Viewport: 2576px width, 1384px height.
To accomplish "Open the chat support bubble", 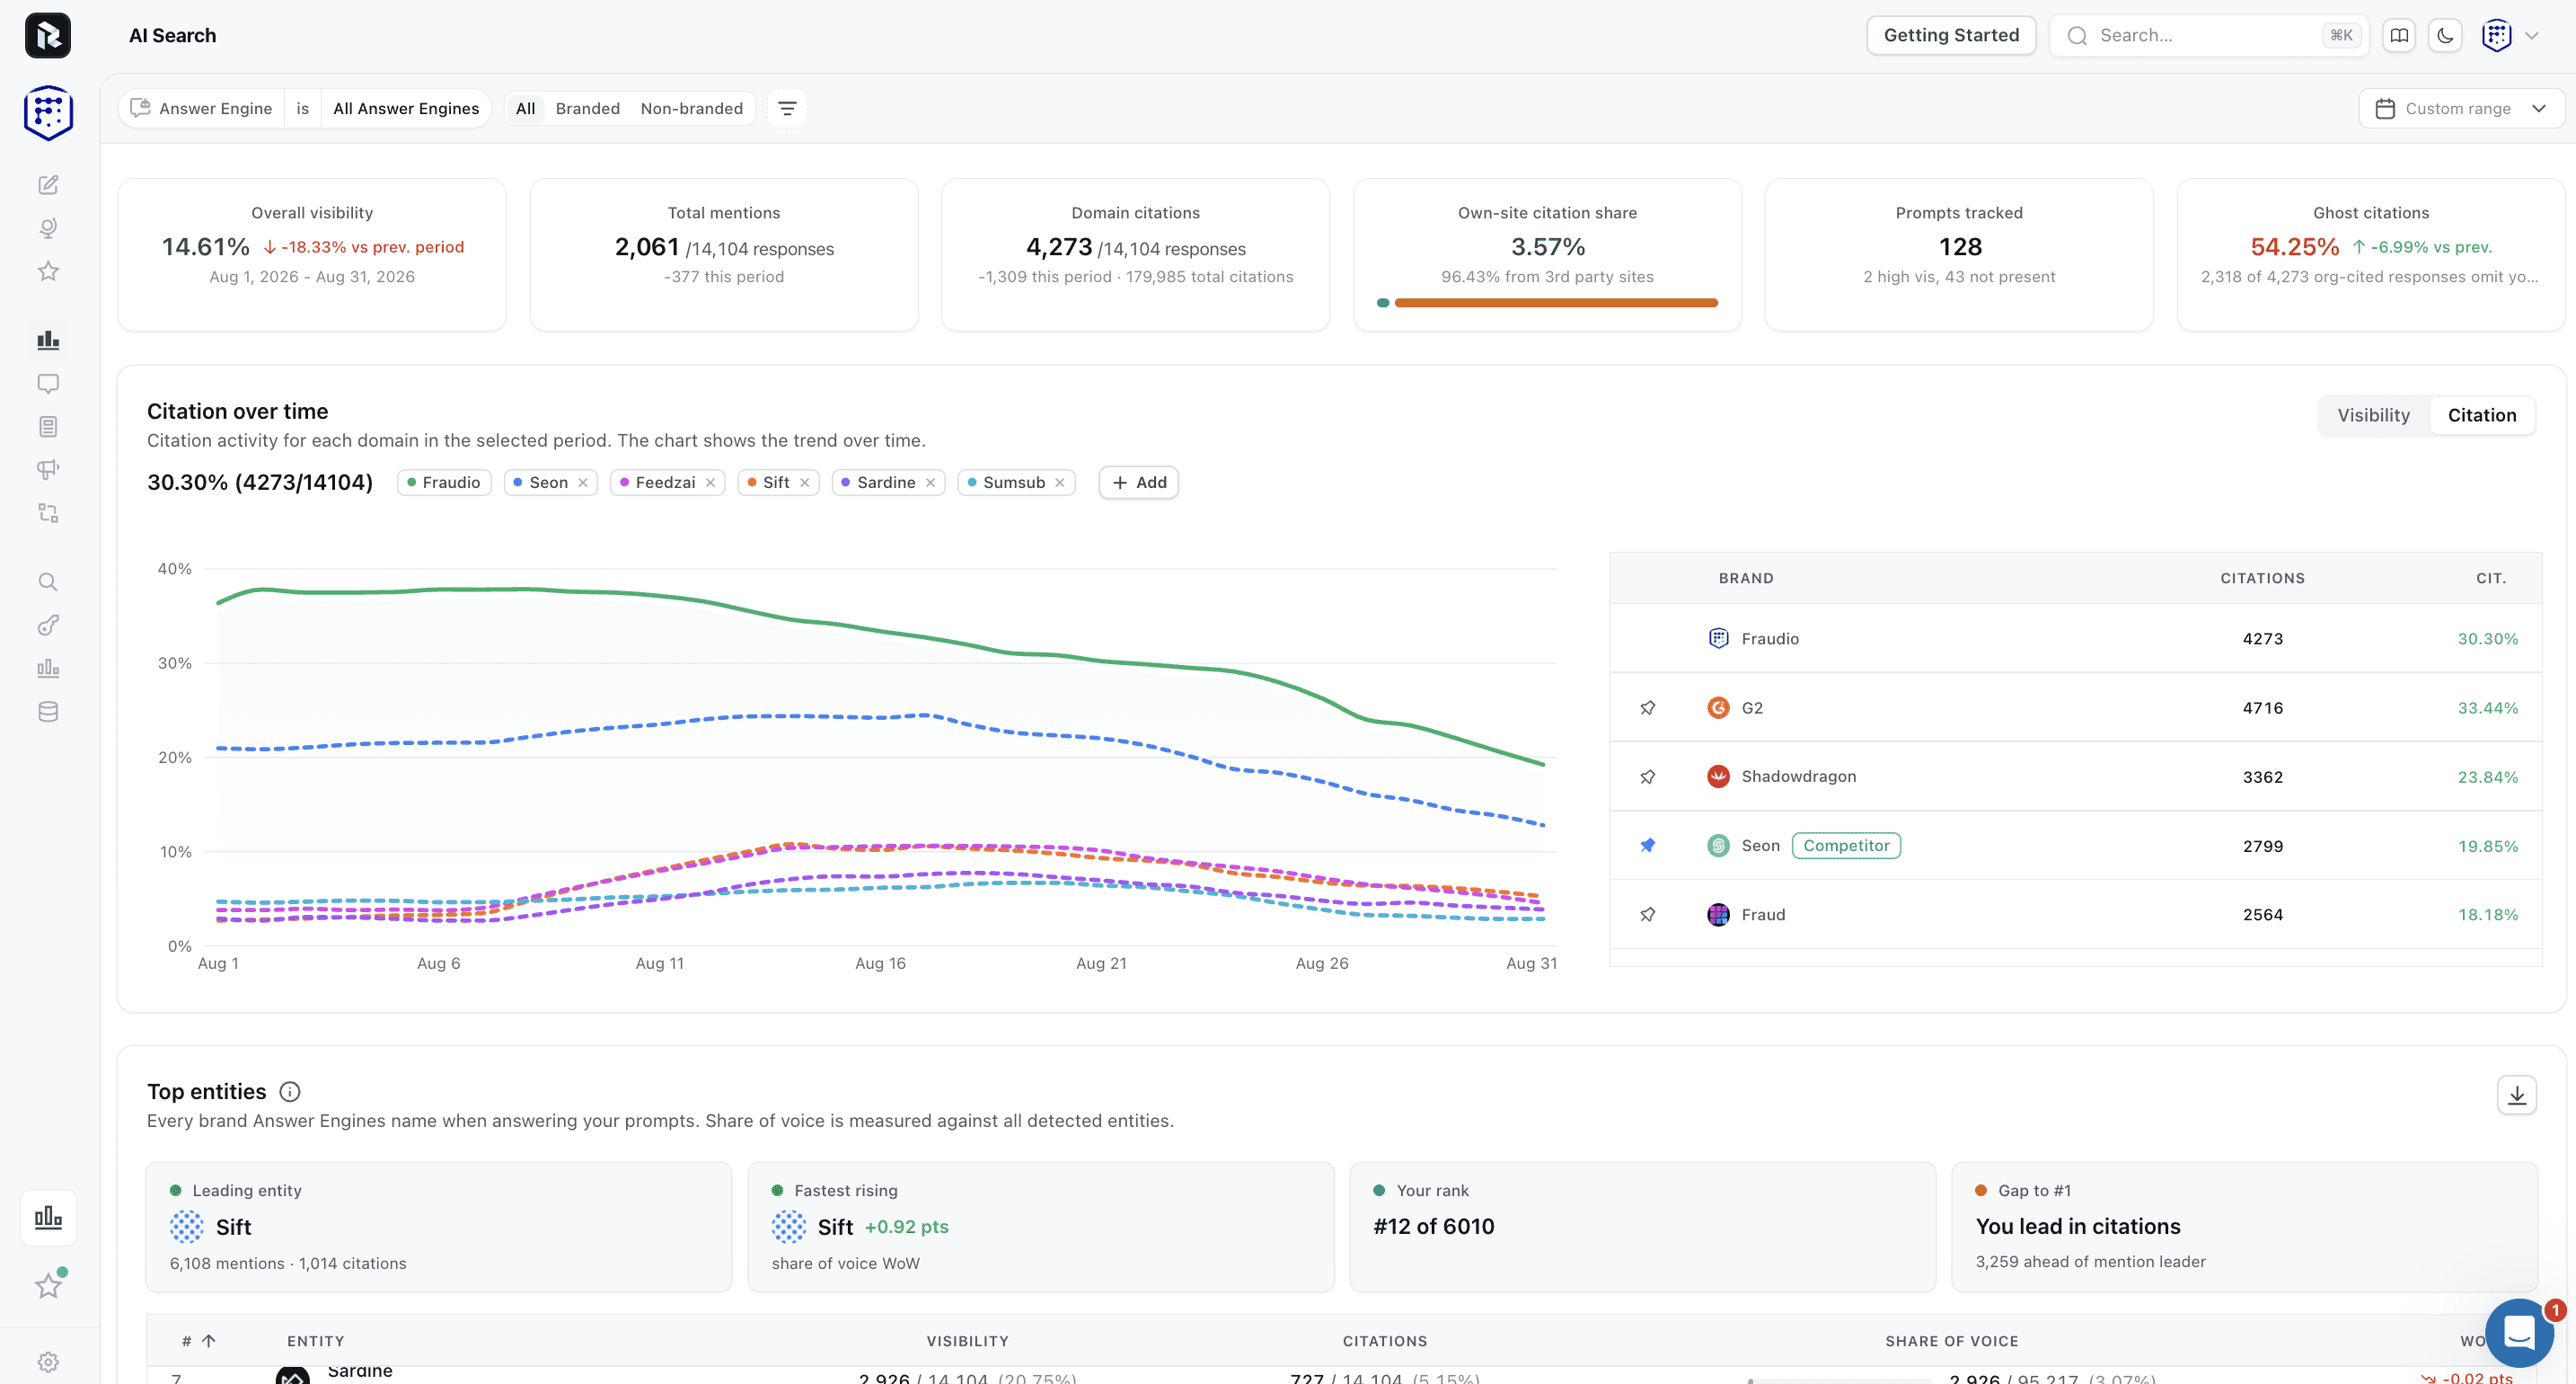I will click(x=2520, y=1333).
